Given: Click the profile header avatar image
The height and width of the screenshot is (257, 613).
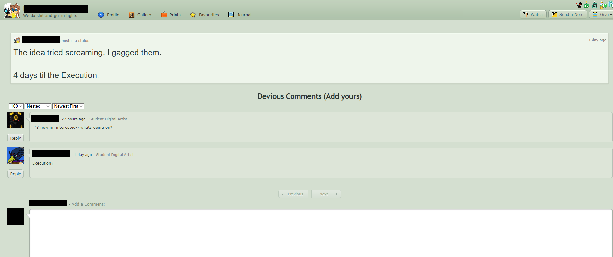Looking at the screenshot, I should click(x=12, y=11).
